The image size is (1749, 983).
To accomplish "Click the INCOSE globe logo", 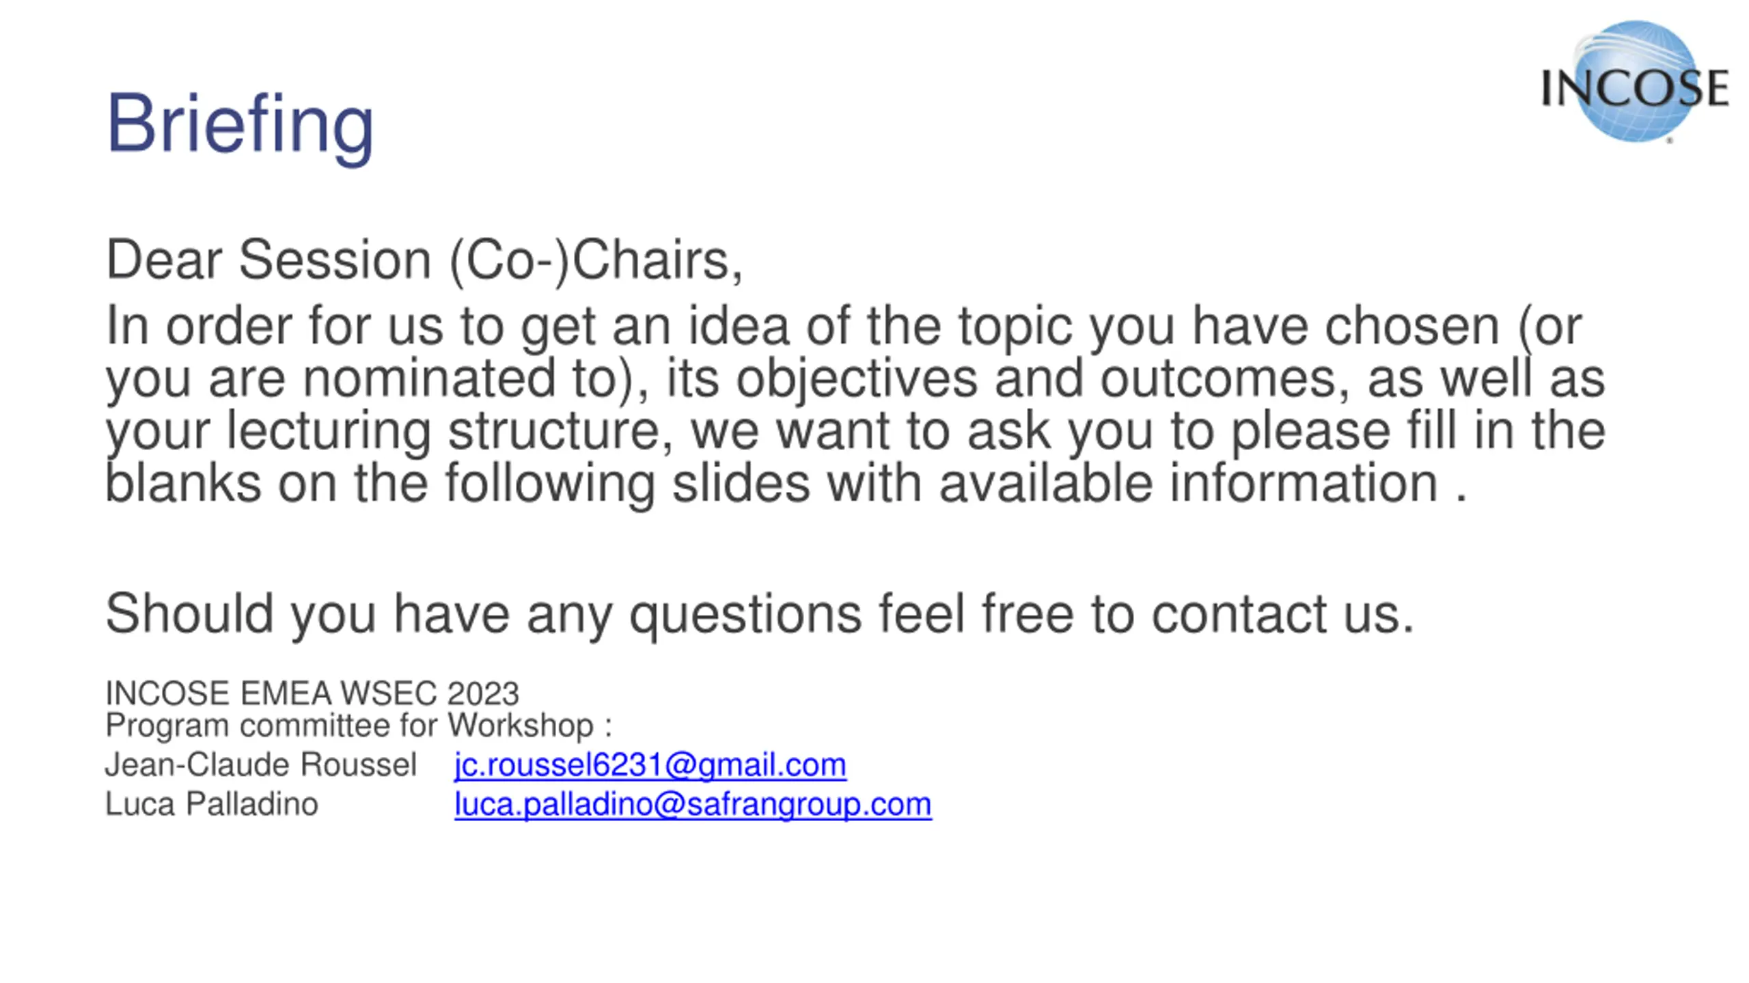I will [1635, 82].
